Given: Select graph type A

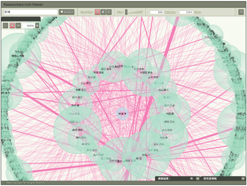Looking at the screenshot, I should point(97,12).
